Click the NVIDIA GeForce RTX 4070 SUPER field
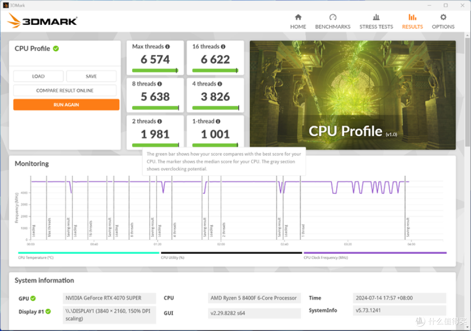The height and width of the screenshot is (331, 471). (x=109, y=298)
